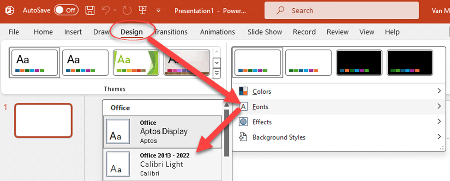Screen dimensions: 450x181
Task: Toggle the AutoSave switch
Action: [66, 10]
